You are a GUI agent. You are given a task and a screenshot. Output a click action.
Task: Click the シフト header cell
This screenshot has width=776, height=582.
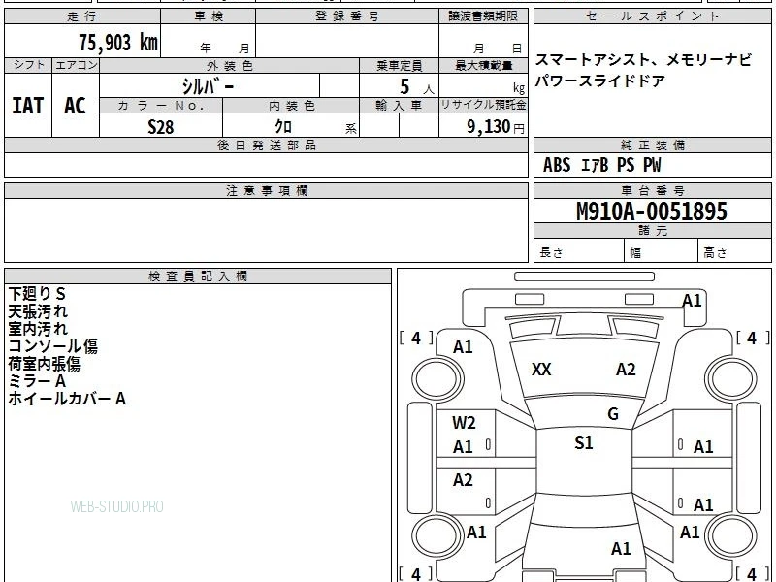28,65
